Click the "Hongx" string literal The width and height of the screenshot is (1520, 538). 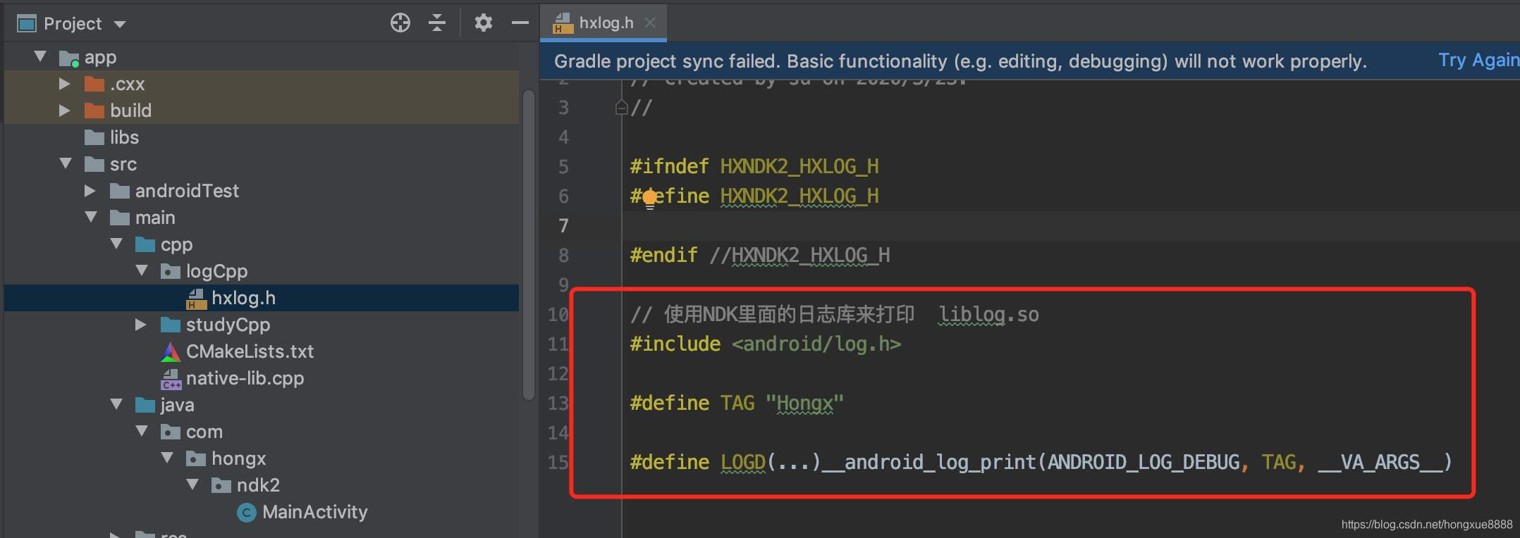pos(804,403)
